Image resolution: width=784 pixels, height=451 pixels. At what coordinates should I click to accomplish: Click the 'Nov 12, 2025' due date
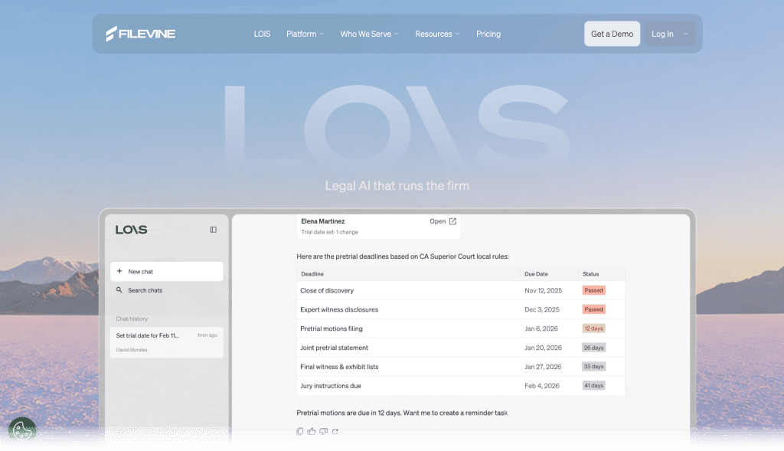click(x=543, y=290)
